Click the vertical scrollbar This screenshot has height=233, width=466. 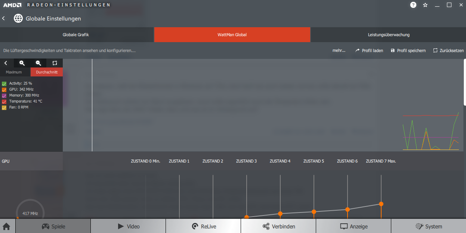(465, 82)
